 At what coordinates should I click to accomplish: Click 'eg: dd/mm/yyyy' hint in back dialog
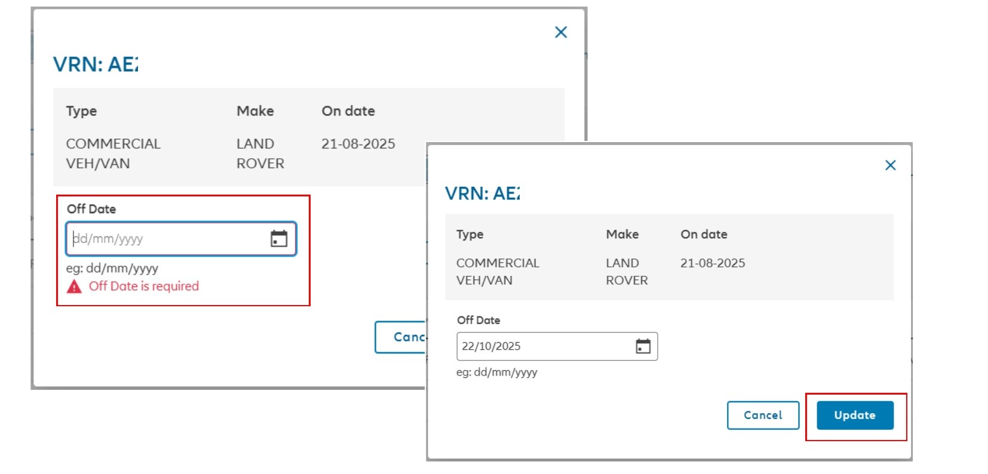coord(112,269)
